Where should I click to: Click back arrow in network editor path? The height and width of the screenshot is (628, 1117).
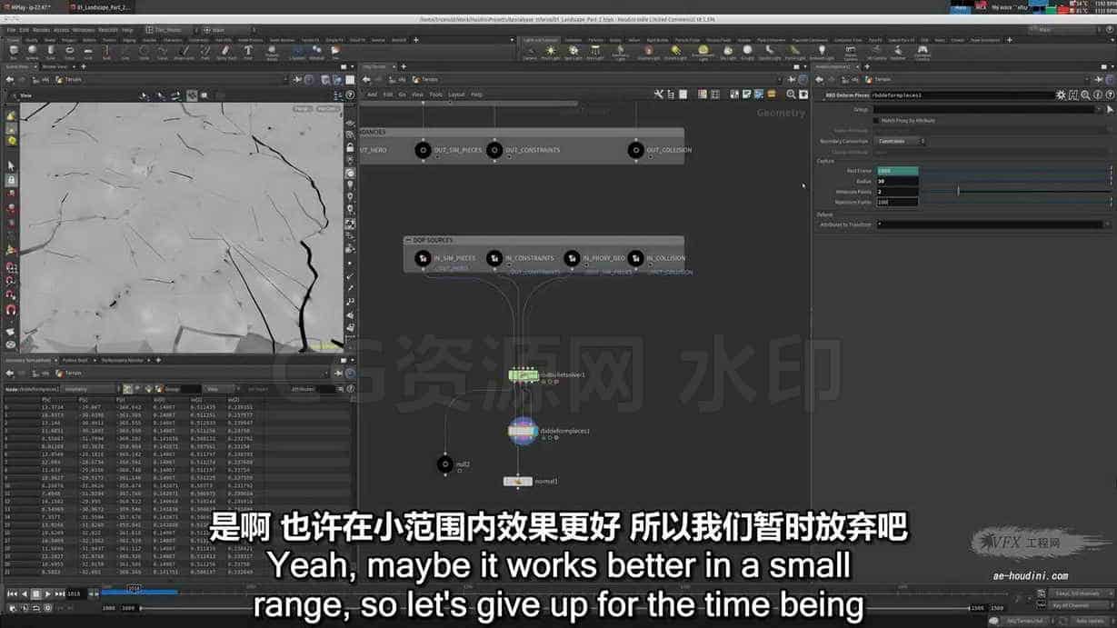click(367, 79)
